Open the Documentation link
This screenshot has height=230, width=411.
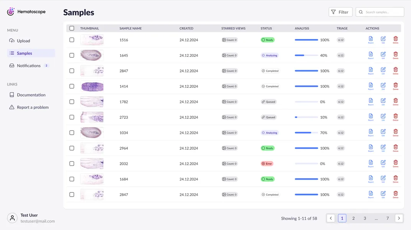[31, 95]
